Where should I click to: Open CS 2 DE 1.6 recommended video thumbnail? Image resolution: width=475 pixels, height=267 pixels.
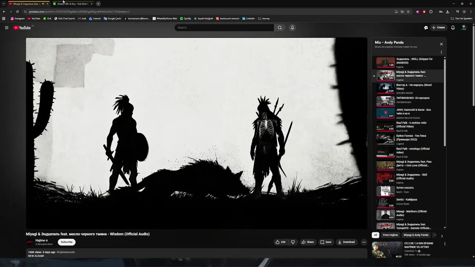[387, 250]
